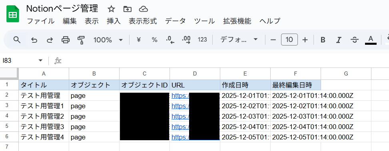This screenshot has height=151, width=389.
Task: Open the 表示 menu
Action: [x=92, y=21]
